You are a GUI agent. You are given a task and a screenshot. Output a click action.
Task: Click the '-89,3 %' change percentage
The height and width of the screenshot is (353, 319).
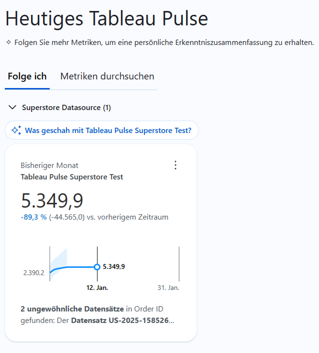(x=33, y=217)
